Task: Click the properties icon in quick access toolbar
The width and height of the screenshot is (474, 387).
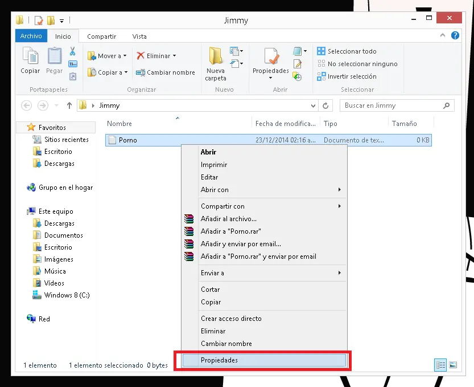Action: (x=39, y=21)
